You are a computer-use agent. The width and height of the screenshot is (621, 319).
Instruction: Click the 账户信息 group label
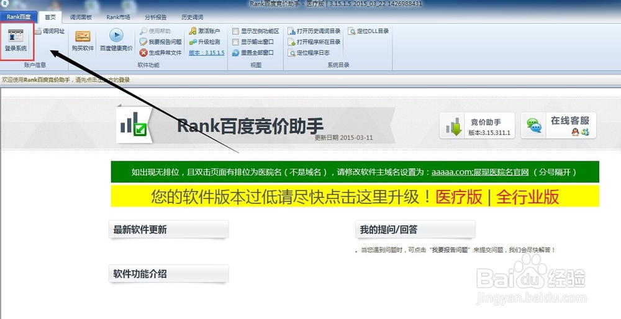tap(35, 65)
